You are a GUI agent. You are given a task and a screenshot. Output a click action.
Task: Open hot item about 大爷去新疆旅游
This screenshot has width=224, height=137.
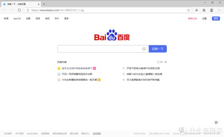coord(80,80)
